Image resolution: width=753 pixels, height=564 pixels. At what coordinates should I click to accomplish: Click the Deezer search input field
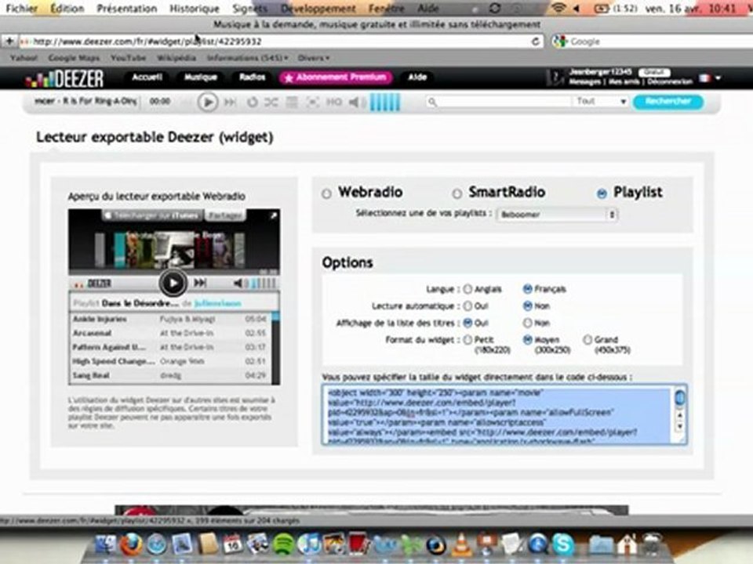(x=498, y=102)
